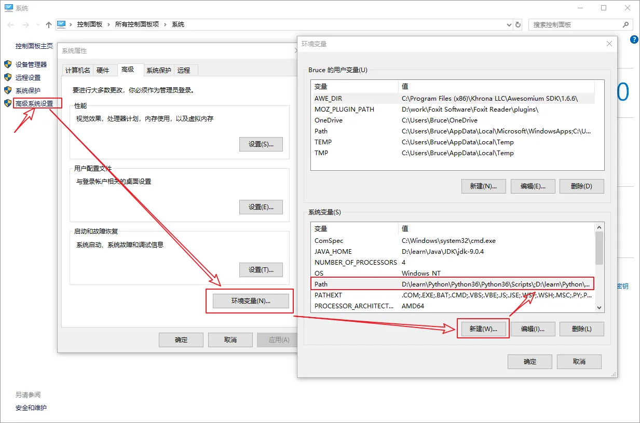Click 设置(E) user profile button
This screenshot has height=423, width=640.
tap(261, 207)
